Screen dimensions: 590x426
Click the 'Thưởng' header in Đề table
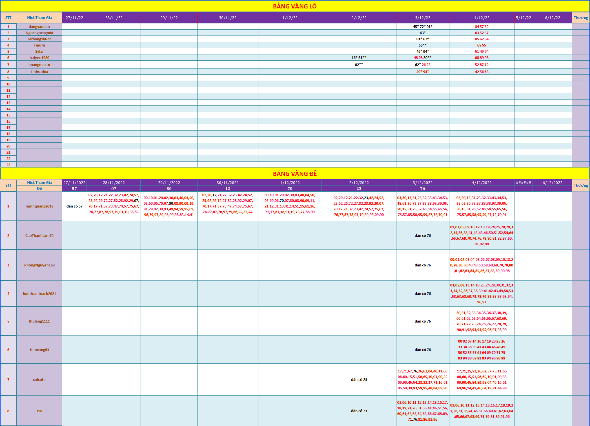coord(581,185)
